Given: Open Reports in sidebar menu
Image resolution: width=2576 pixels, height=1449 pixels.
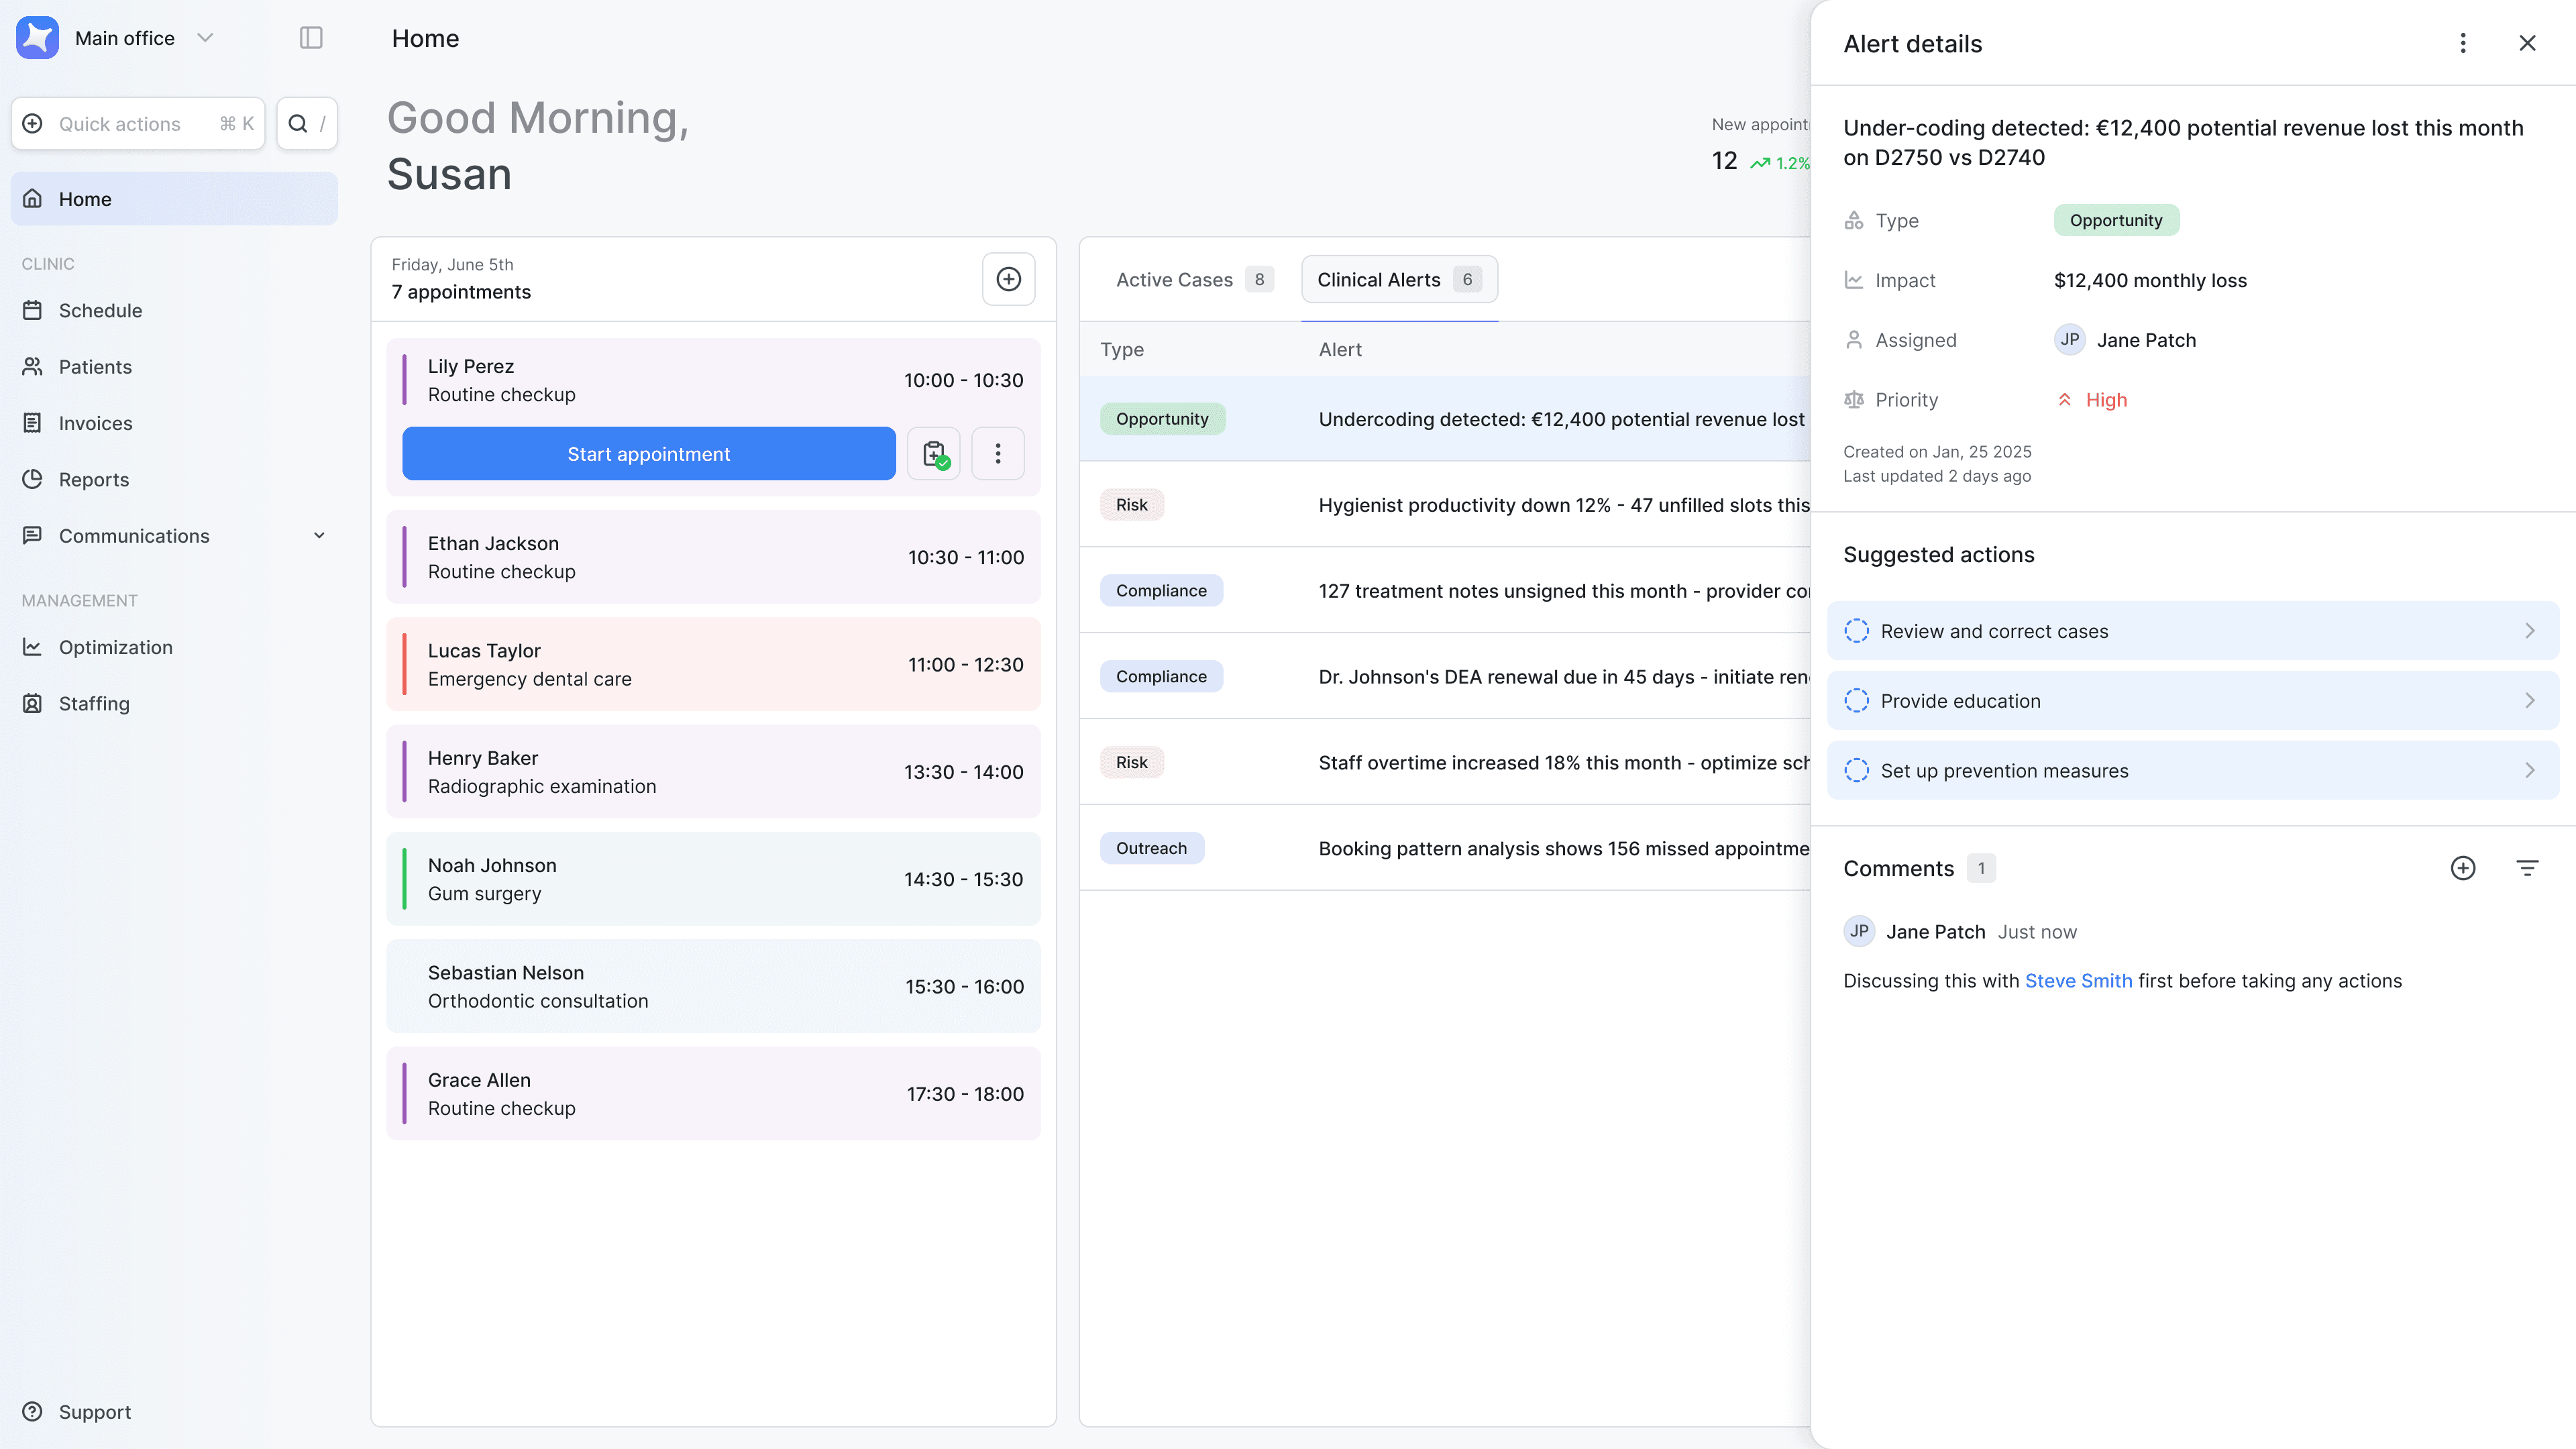Looking at the screenshot, I should click(x=94, y=480).
